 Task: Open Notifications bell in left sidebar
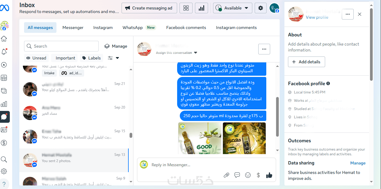[4, 52]
